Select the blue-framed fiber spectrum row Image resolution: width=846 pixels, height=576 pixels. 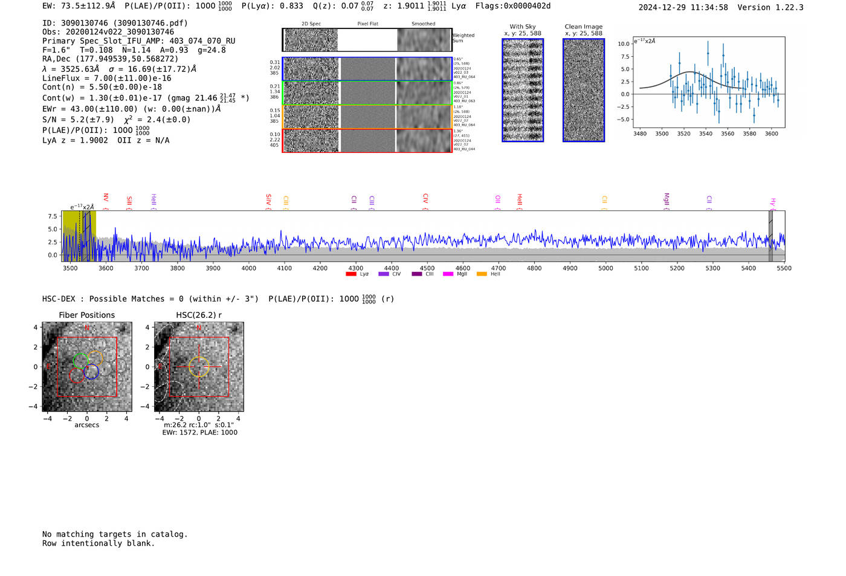pos(367,69)
